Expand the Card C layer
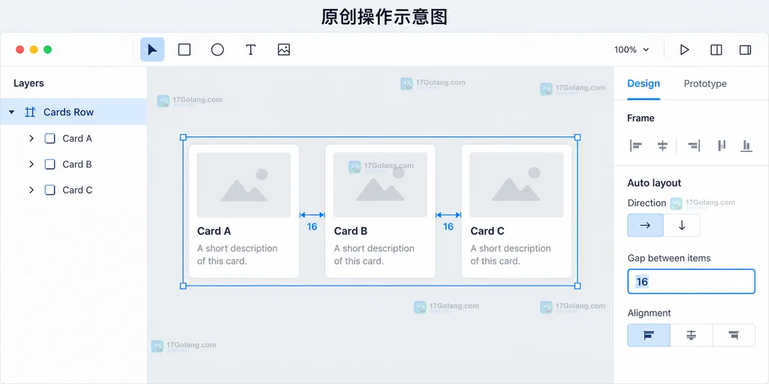Screen dimensions: 769x384 tap(32, 190)
